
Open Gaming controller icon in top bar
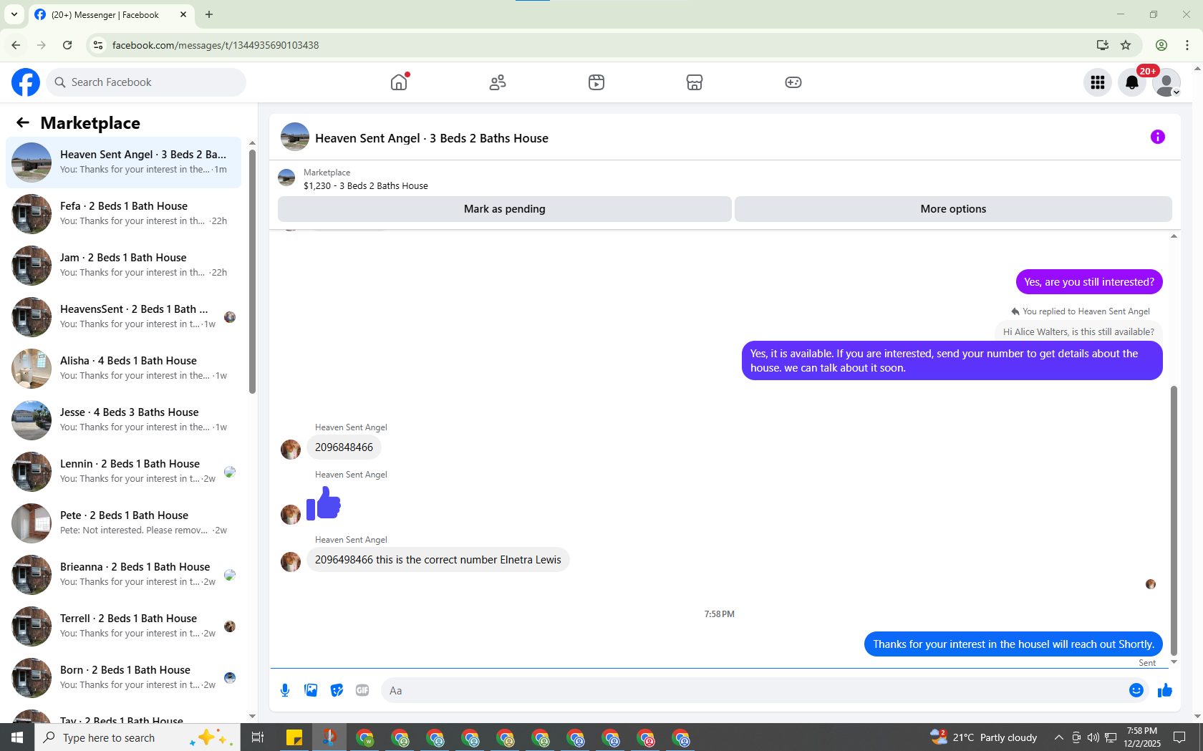click(793, 82)
